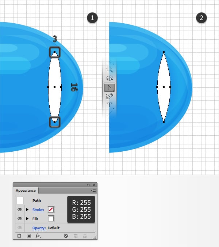Screen dimensions: 219x247
Task: Select the Lasso tool
Action: click(109, 78)
